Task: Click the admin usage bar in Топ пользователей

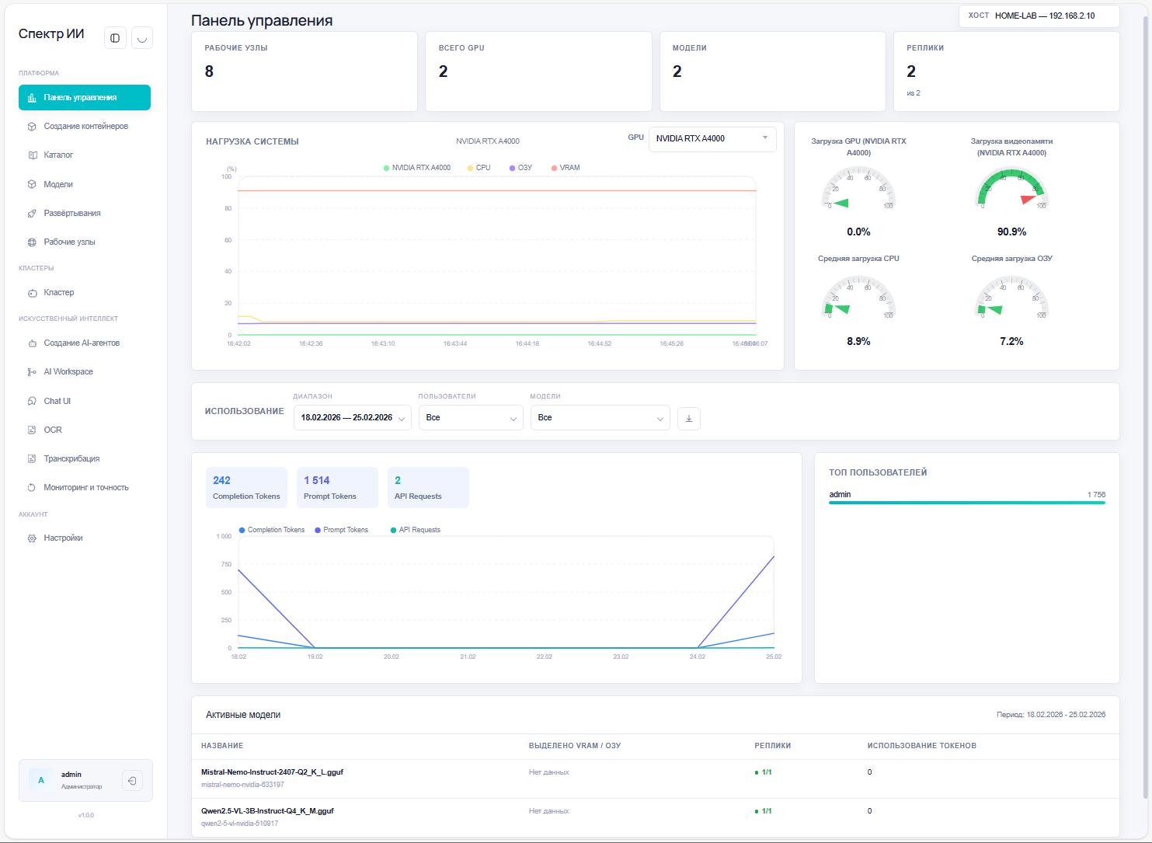Action: pyautogui.click(x=967, y=503)
